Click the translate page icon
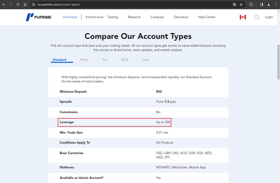The width and height of the screenshot is (280, 183). tap(234, 5)
